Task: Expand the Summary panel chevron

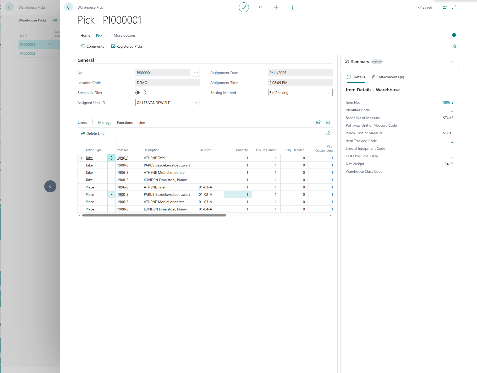Action: tap(452, 62)
